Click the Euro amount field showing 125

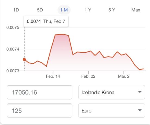click(40, 111)
